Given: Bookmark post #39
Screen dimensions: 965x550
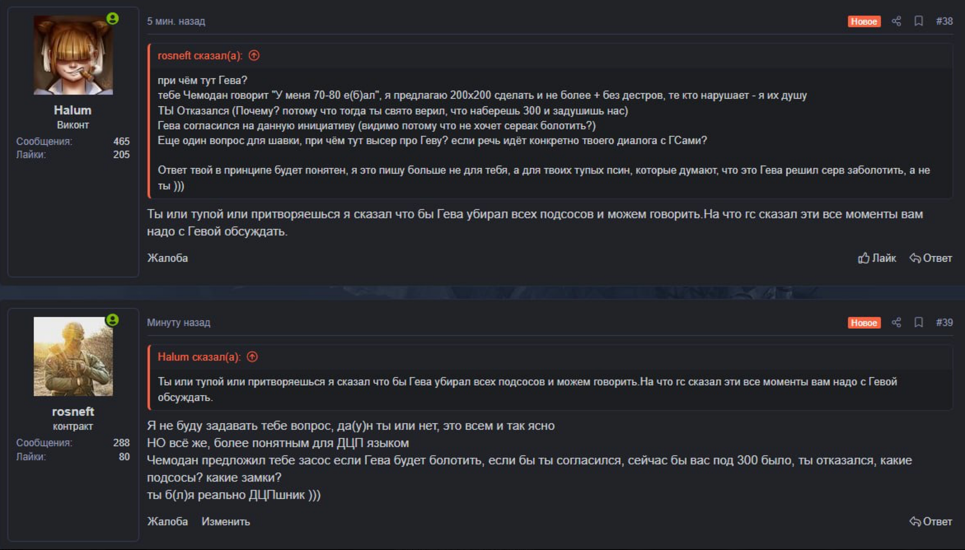Looking at the screenshot, I should coord(918,322).
